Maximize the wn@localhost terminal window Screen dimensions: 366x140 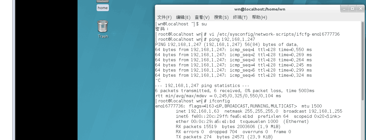(x=352, y=9)
